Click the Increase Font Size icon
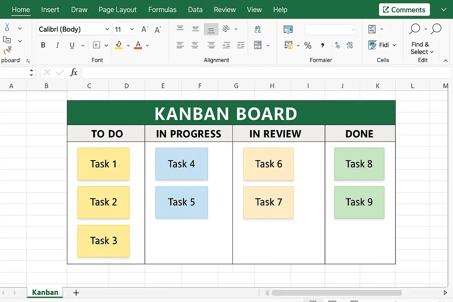 pos(144,29)
